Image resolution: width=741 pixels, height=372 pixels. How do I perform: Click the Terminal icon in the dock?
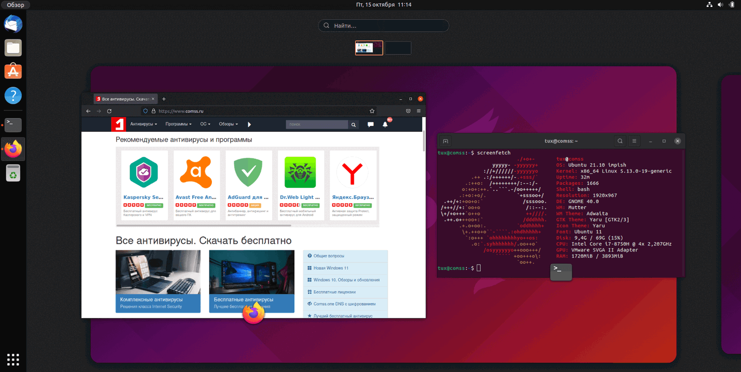coord(13,125)
